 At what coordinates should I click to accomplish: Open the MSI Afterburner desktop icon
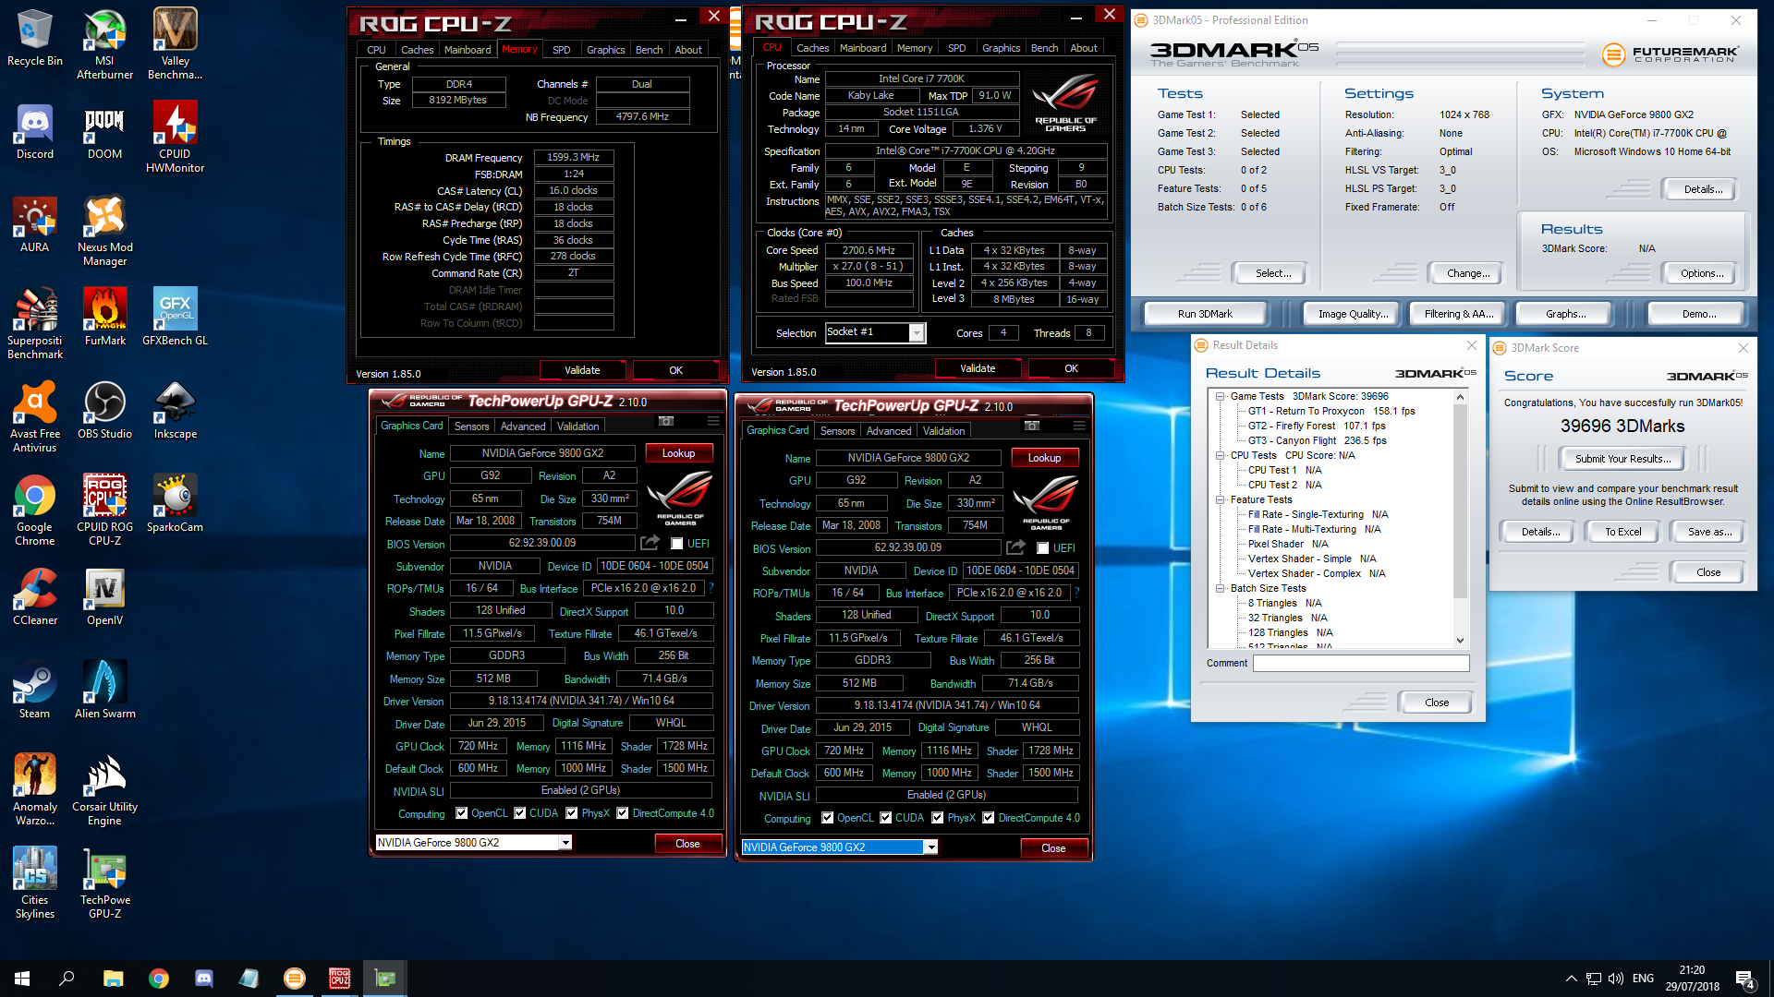pyautogui.click(x=104, y=43)
